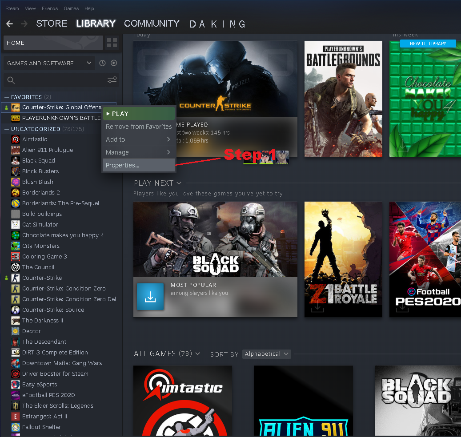Select The Darkness II in list

[x=43, y=320]
